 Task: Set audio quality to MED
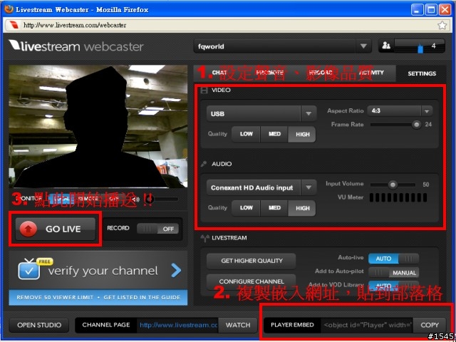coord(274,208)
